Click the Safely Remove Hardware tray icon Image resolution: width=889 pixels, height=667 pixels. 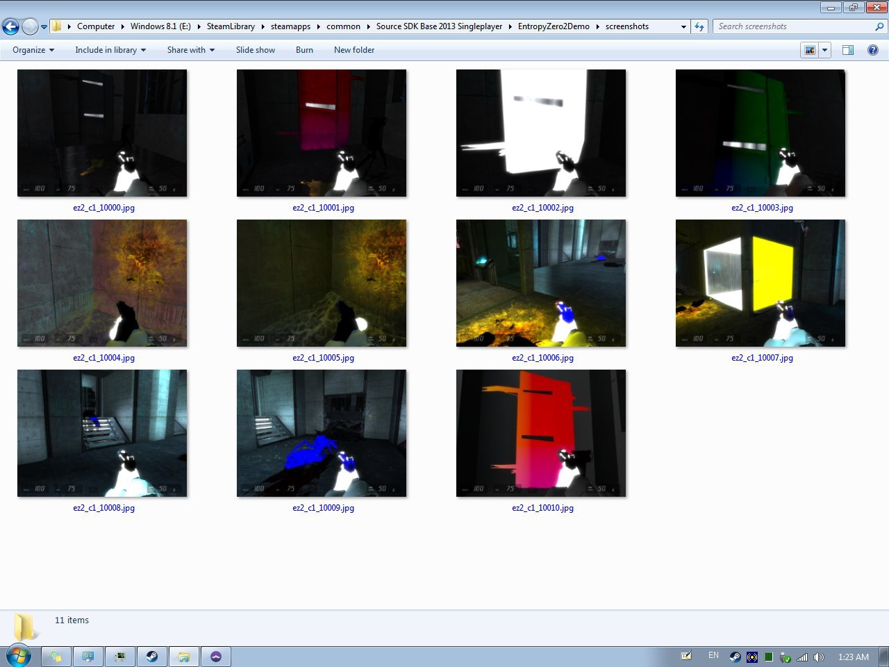tap(786, 657)
